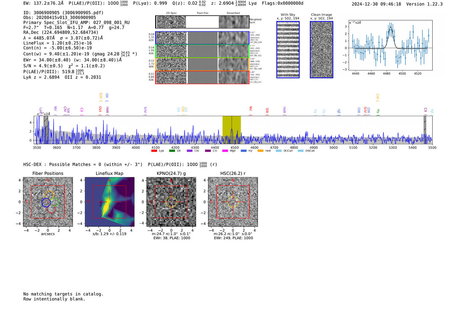Screen dimensions: 466x317
Task: Click the yellow aperture circle in KPNO cutout
Action: [x=171, y=202]
